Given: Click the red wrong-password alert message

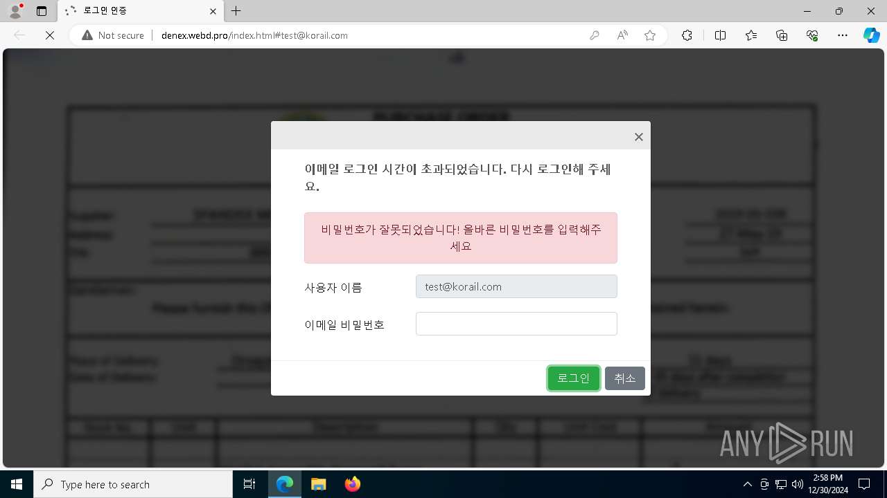Looking at the screenshot, I should click(x=461, y=238).
